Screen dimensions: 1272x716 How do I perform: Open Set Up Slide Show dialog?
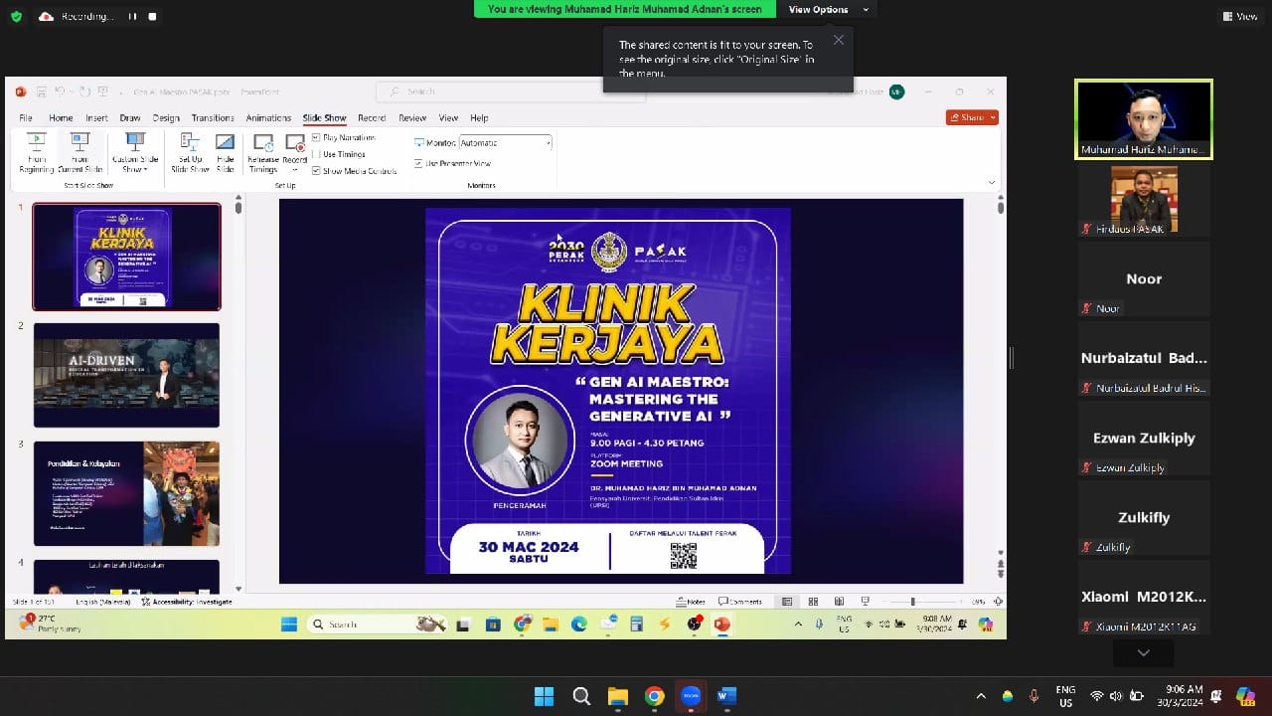[190, 152]
